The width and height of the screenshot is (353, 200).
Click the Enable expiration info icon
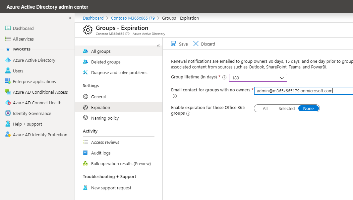188,114
